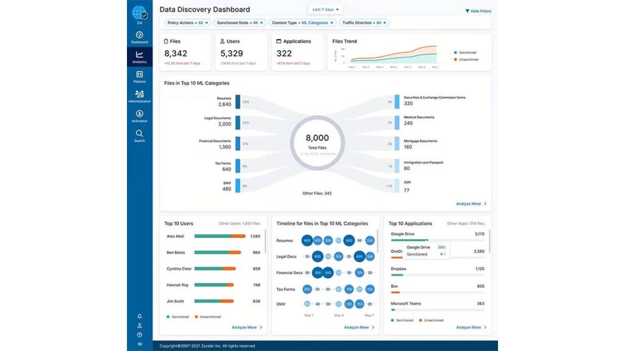Click the Applications count 322
The width and height of the screenshot is (625, 351).
coord(284,54)
